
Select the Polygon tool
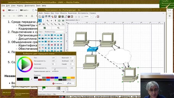coord(40,24)
